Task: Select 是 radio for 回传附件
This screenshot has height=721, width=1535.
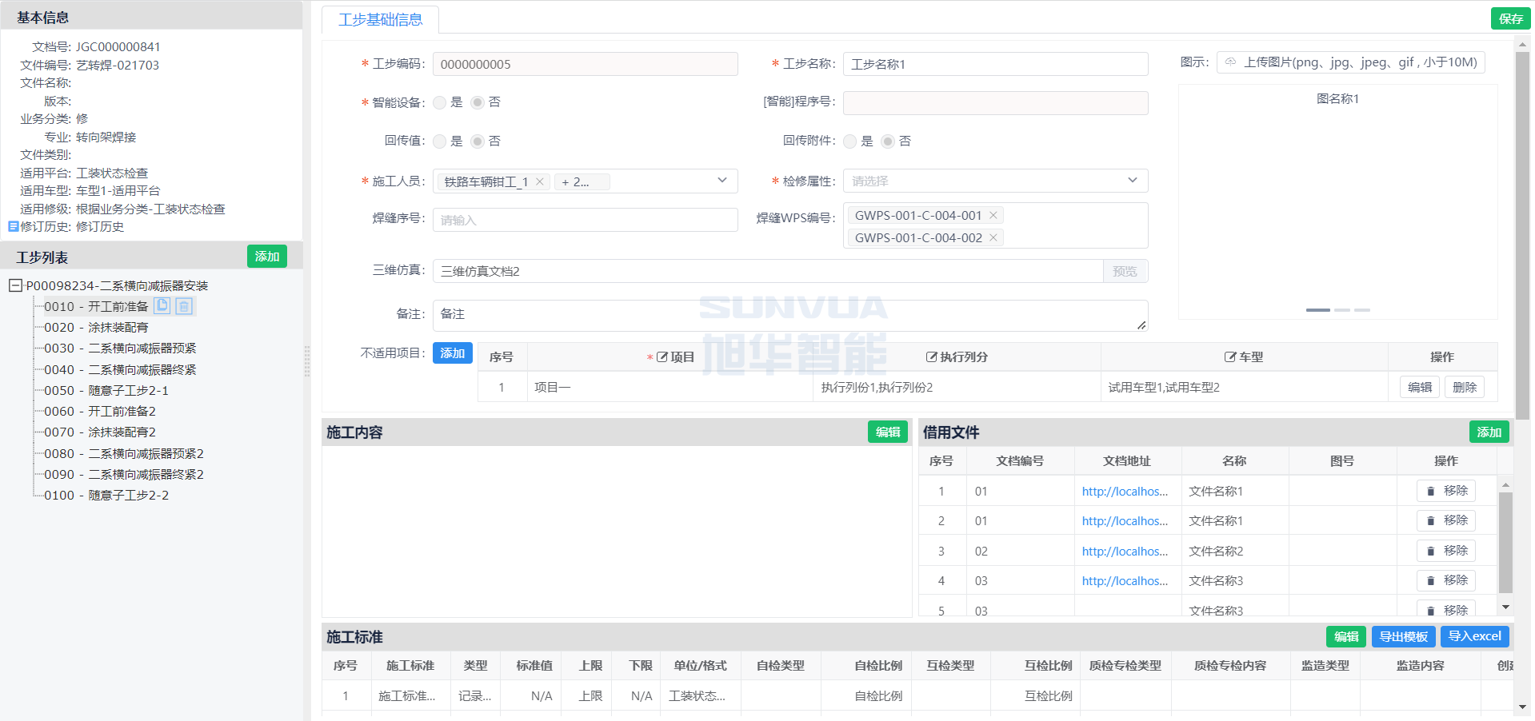Action: click(x=850, y=141)
